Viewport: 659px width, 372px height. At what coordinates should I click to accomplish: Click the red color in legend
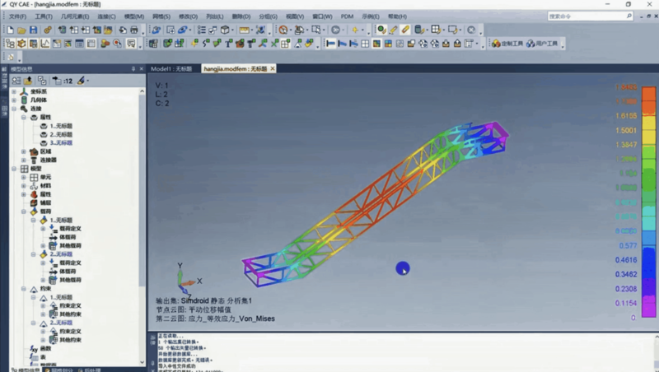click(x=627, y=87)
